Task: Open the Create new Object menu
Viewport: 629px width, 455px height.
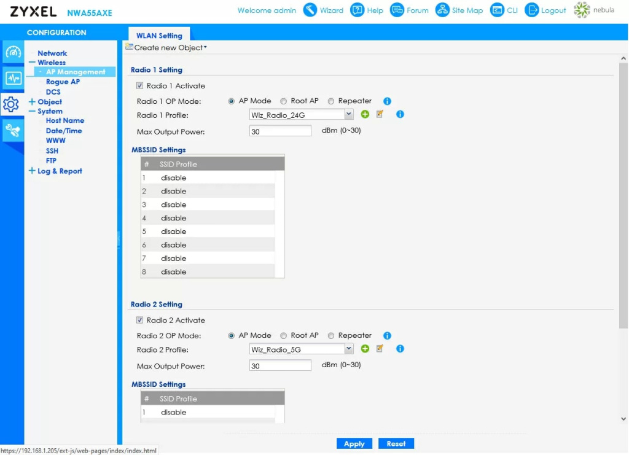Action: click(x=166, y=47)
